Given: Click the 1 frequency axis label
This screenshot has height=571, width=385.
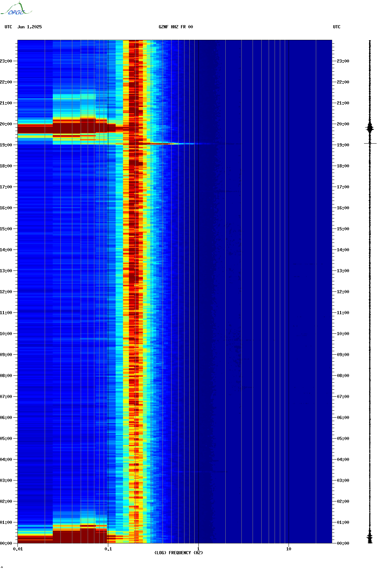Looking at the screenshot, I should point(198,549).
